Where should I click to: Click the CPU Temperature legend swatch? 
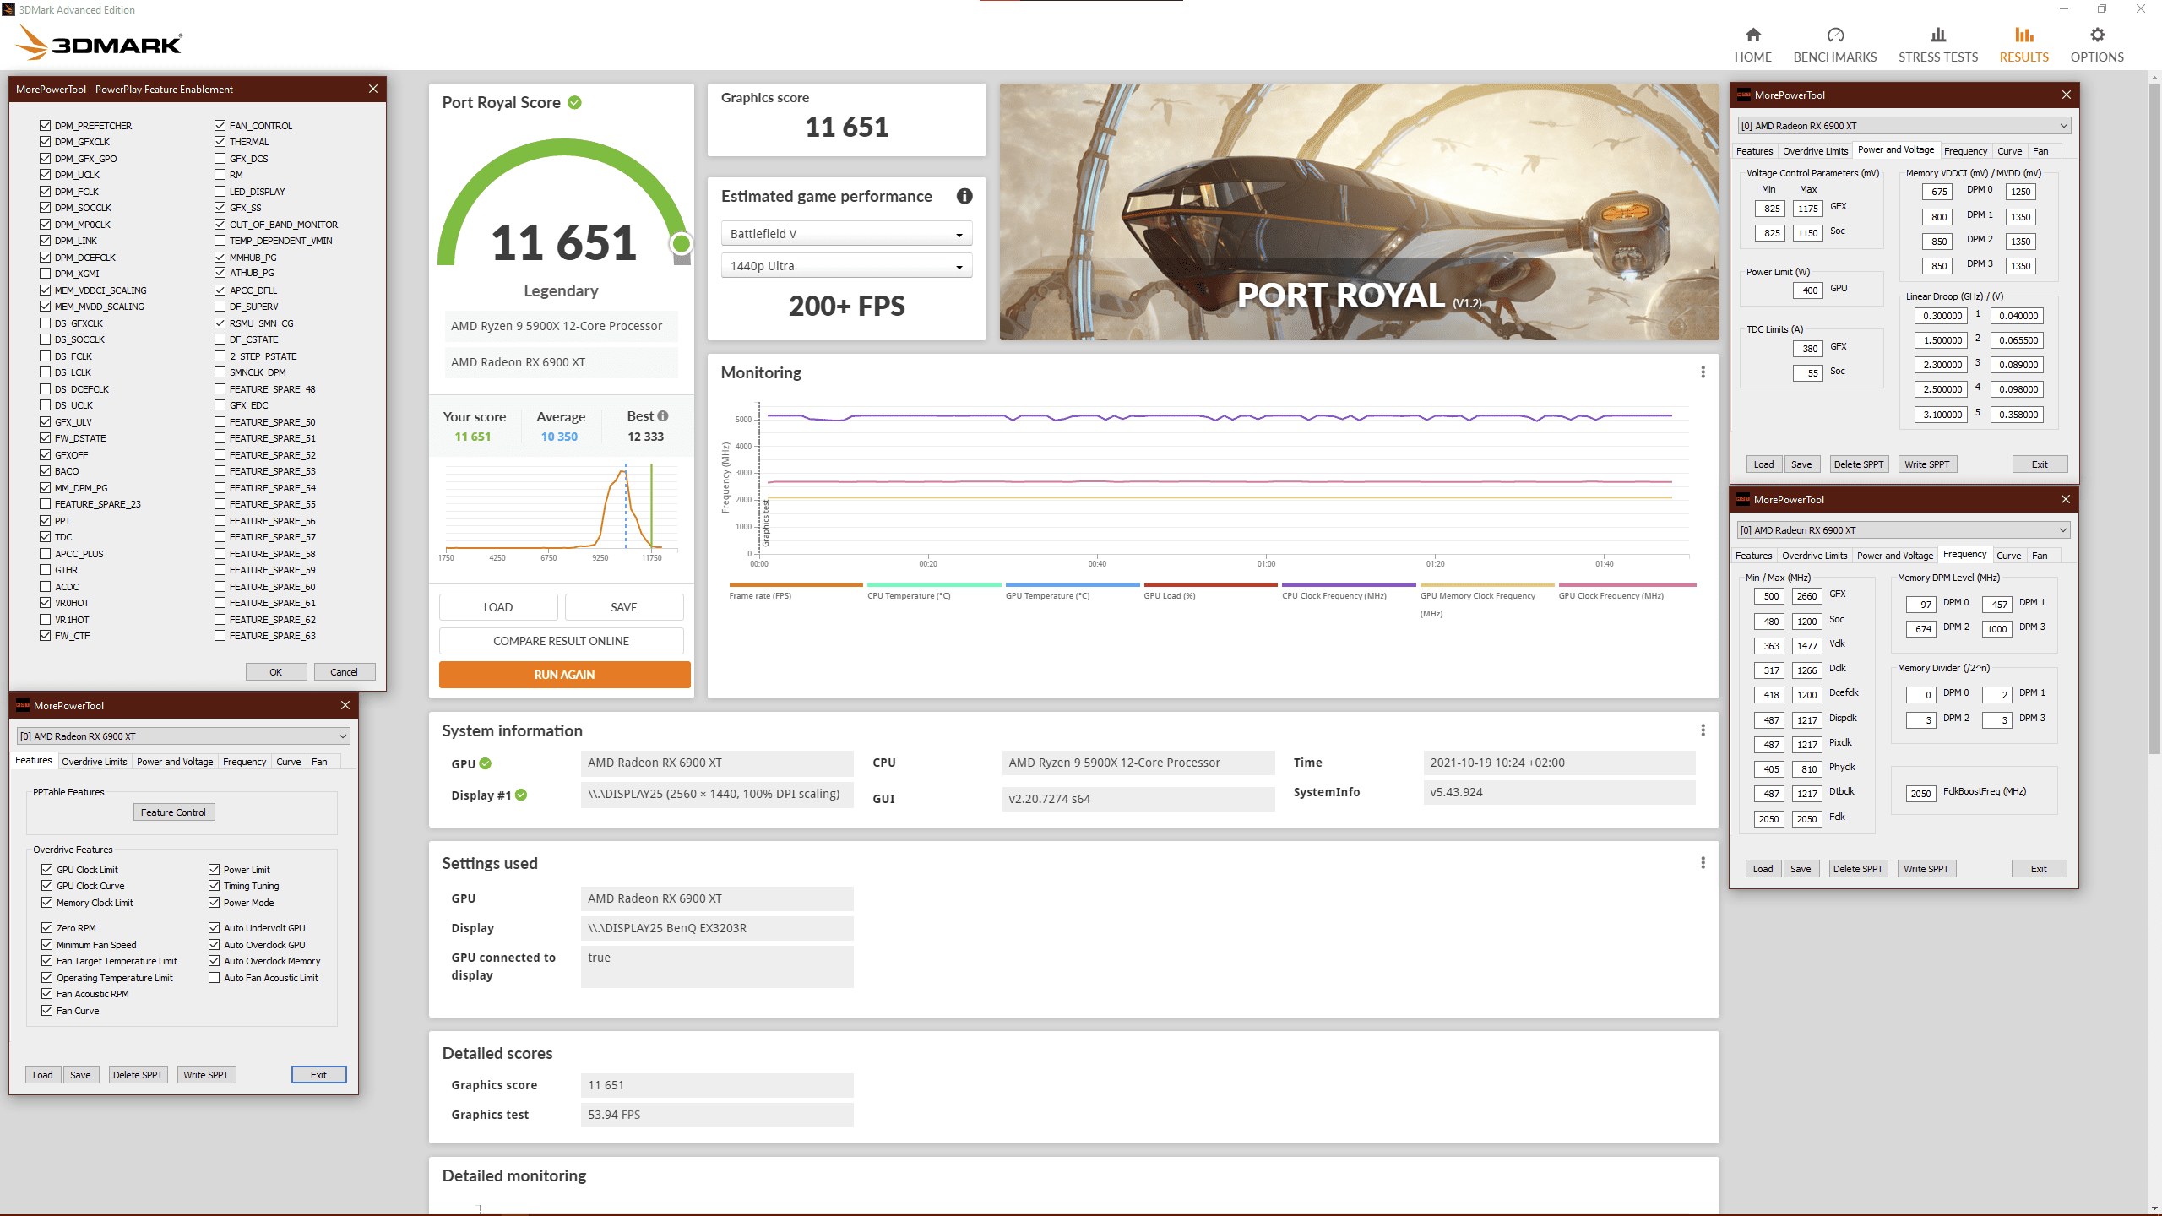pyautogui.click(x=934, y=584)
